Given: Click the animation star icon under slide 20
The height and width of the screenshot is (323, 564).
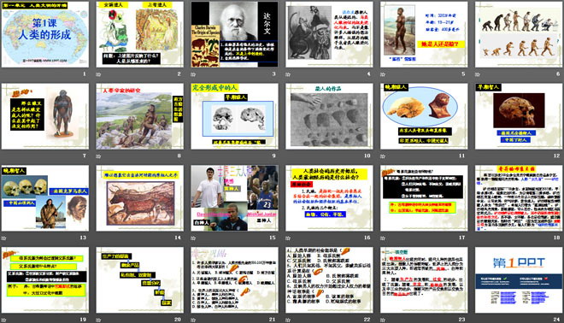Looking at the screenshot, I should click(x=98, y=320).
